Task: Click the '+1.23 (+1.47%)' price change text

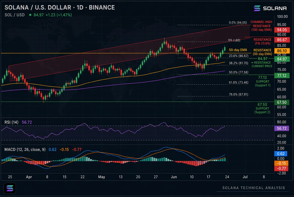Action: pyautogui.click(x=59, y=15)
